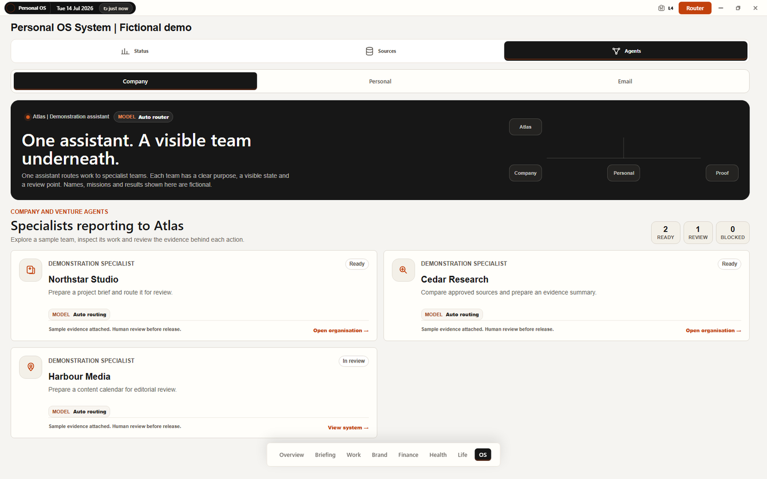Click the 0 BLOCKED counter
Image resolution: width=767 pixels, height=479 pixels.
click(x=732, y=233)
